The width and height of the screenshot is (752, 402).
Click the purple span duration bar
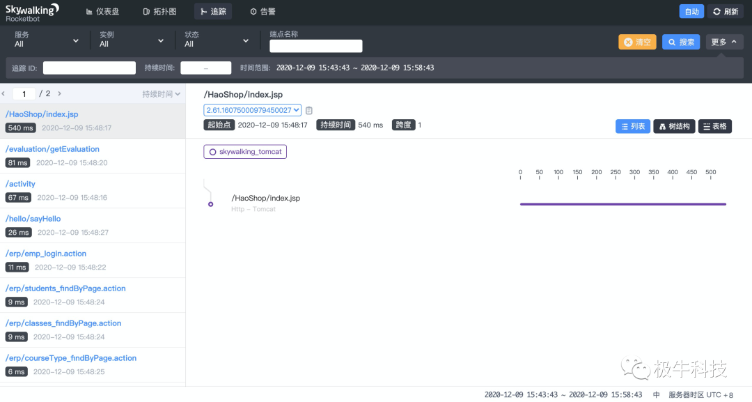click(623, 204)
